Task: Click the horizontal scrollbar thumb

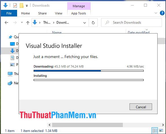Action: point(87,125)
